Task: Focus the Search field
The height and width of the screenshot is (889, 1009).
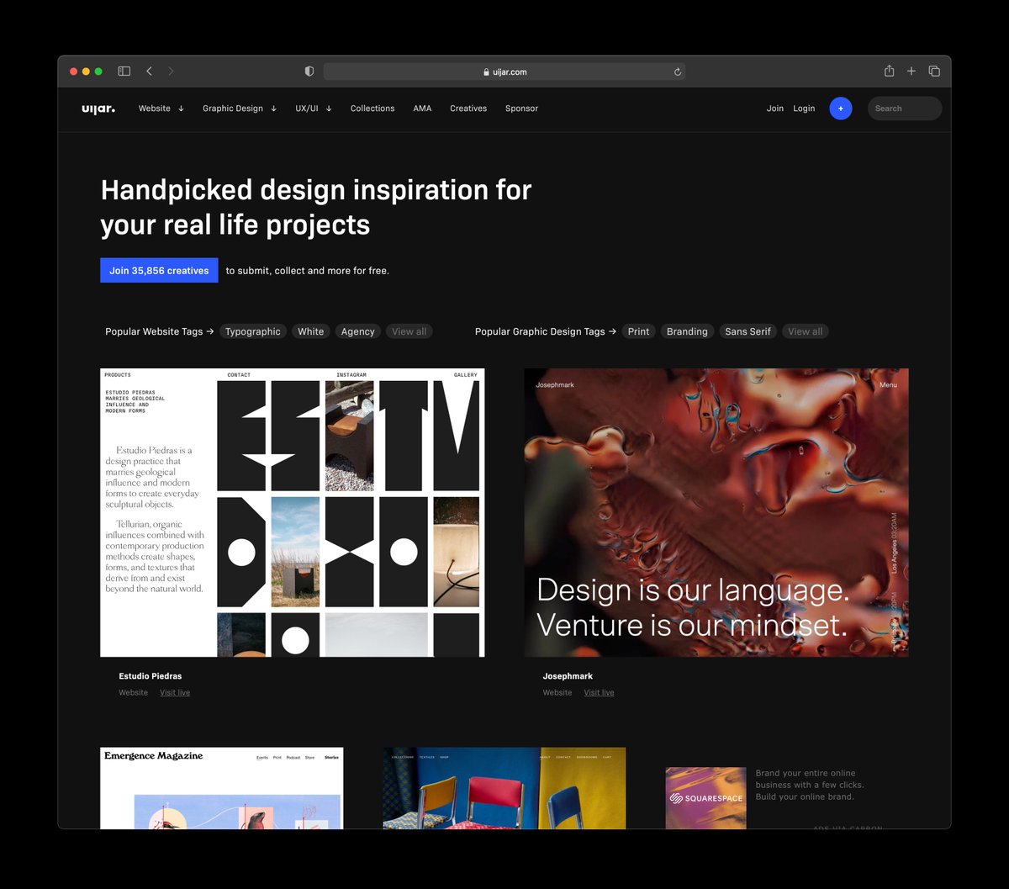Action: pyautogui.click(x=905, y=108)
